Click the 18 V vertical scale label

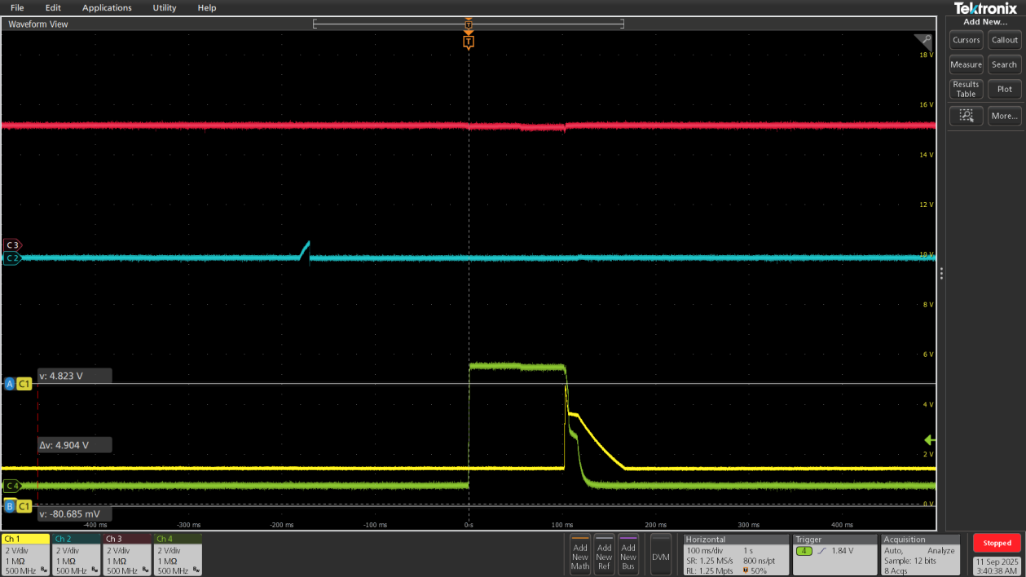(926, 55)
